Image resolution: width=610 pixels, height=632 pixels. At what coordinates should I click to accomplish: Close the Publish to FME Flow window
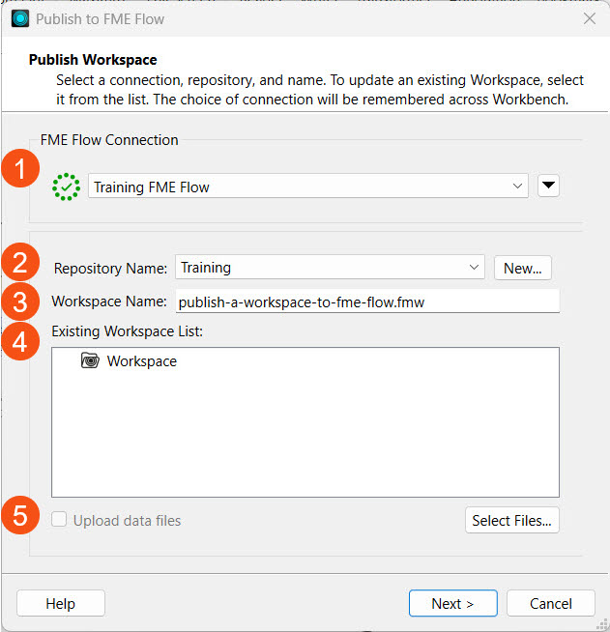pyautogui.click(x=589, y=18)
